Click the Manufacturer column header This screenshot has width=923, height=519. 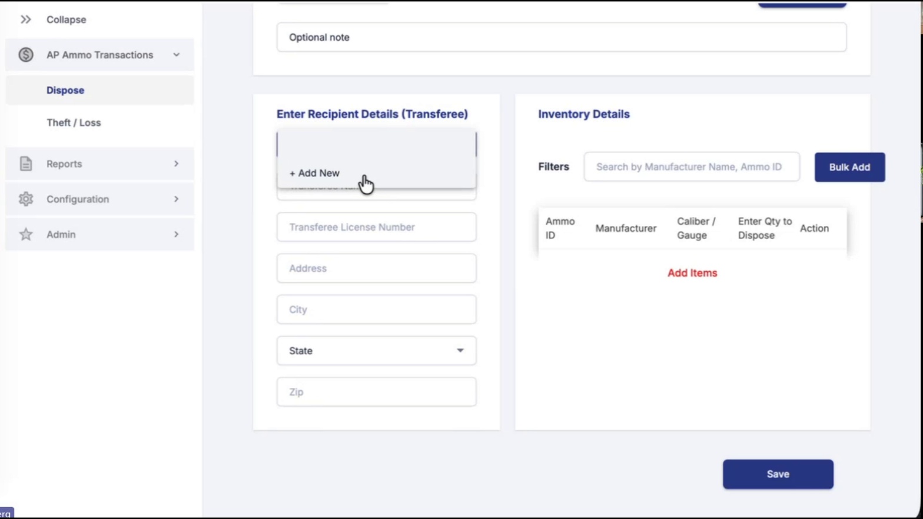pyautogui.click(x=626, y=228)
